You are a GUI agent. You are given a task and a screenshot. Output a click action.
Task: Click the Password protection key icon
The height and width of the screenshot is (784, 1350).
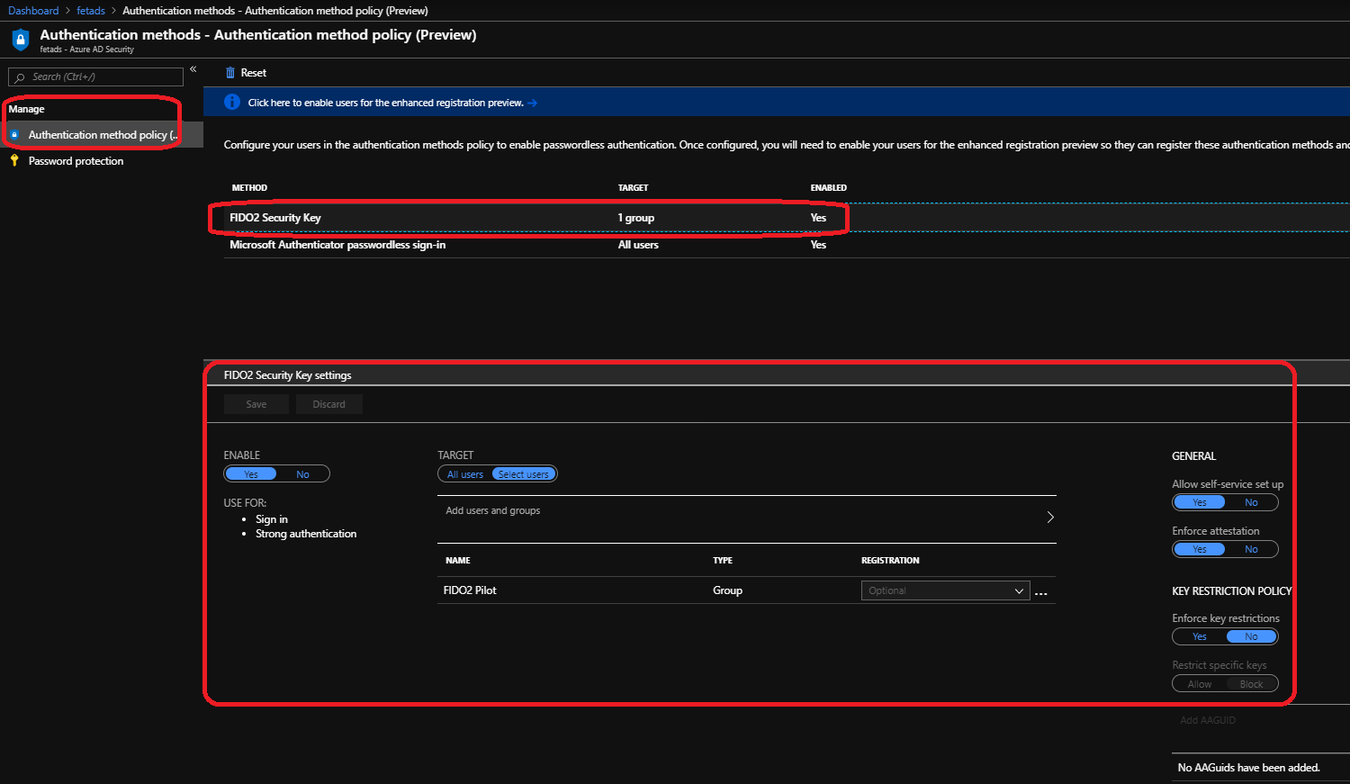[14, 161]
